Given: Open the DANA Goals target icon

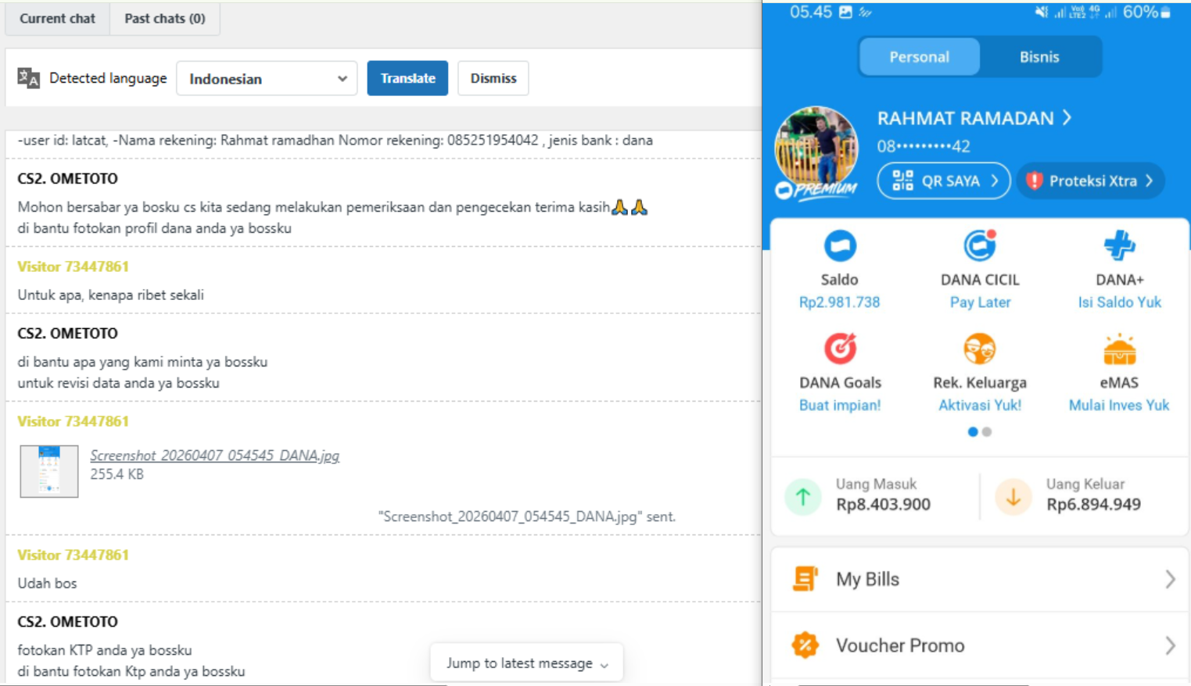Looking at the screenshot, I should coord(840,348).
